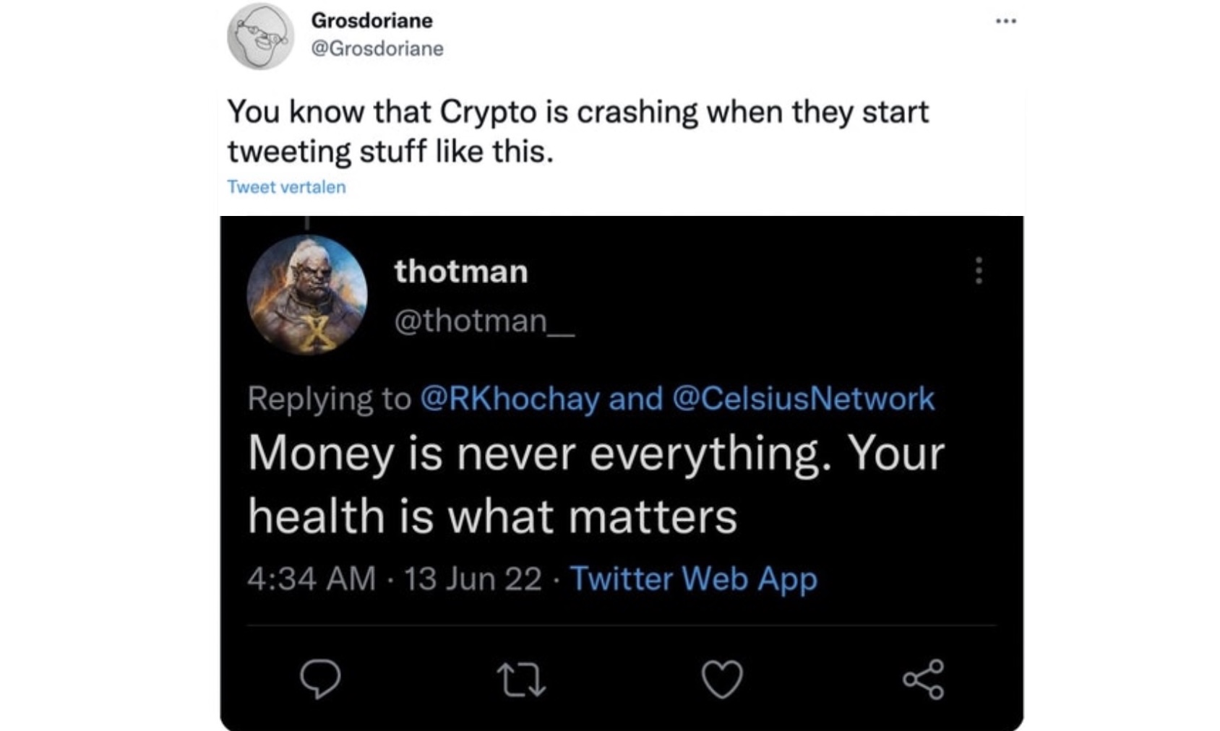Viewport: 1220px width, 731px height.
Task: Click the @thotman_ handle
Action: tap(484, 320)
